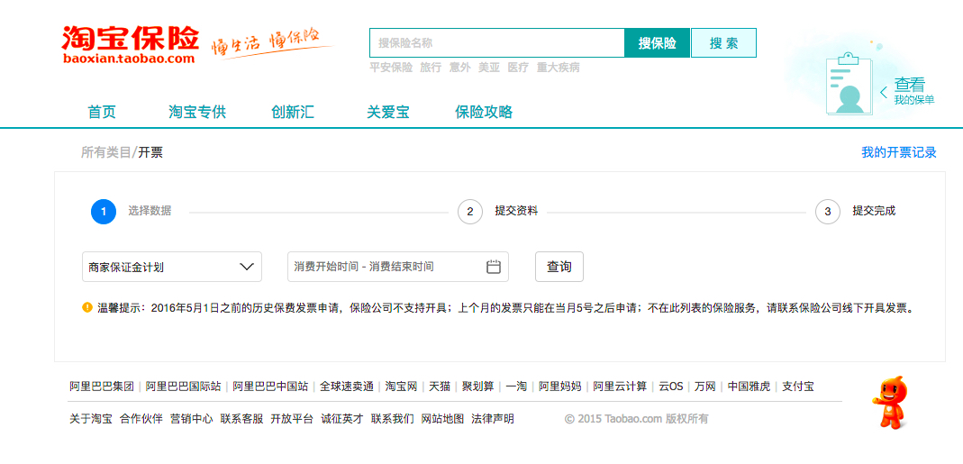The image size is (963, 464).
Task: Click step 2 circle 提交资料
Action: (x=470, y=212)
